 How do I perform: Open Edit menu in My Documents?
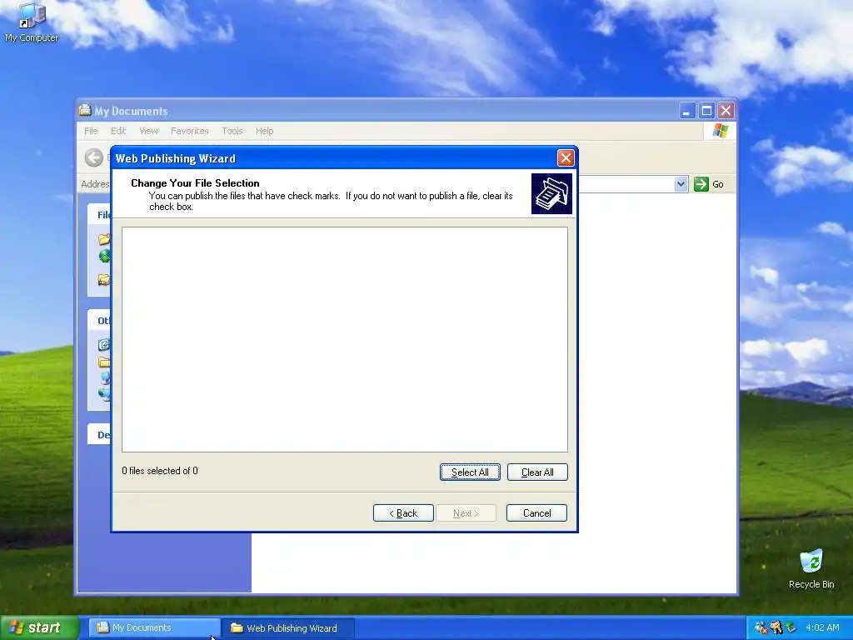pyautogui.click(x=118, y=131)
